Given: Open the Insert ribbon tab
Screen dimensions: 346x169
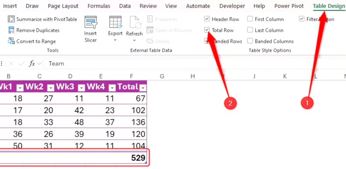Looking at the screenshot, I should (10, 6).
